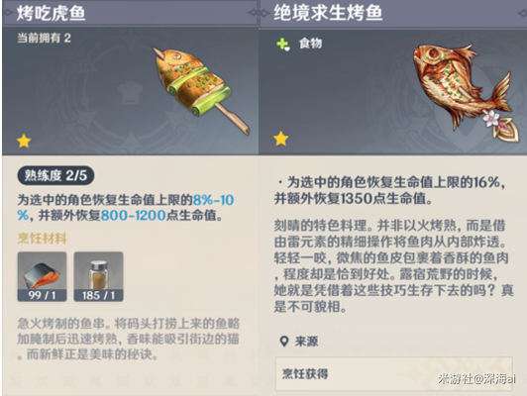Click the 当前拥有 2 owned count

(x=44, y=38)
